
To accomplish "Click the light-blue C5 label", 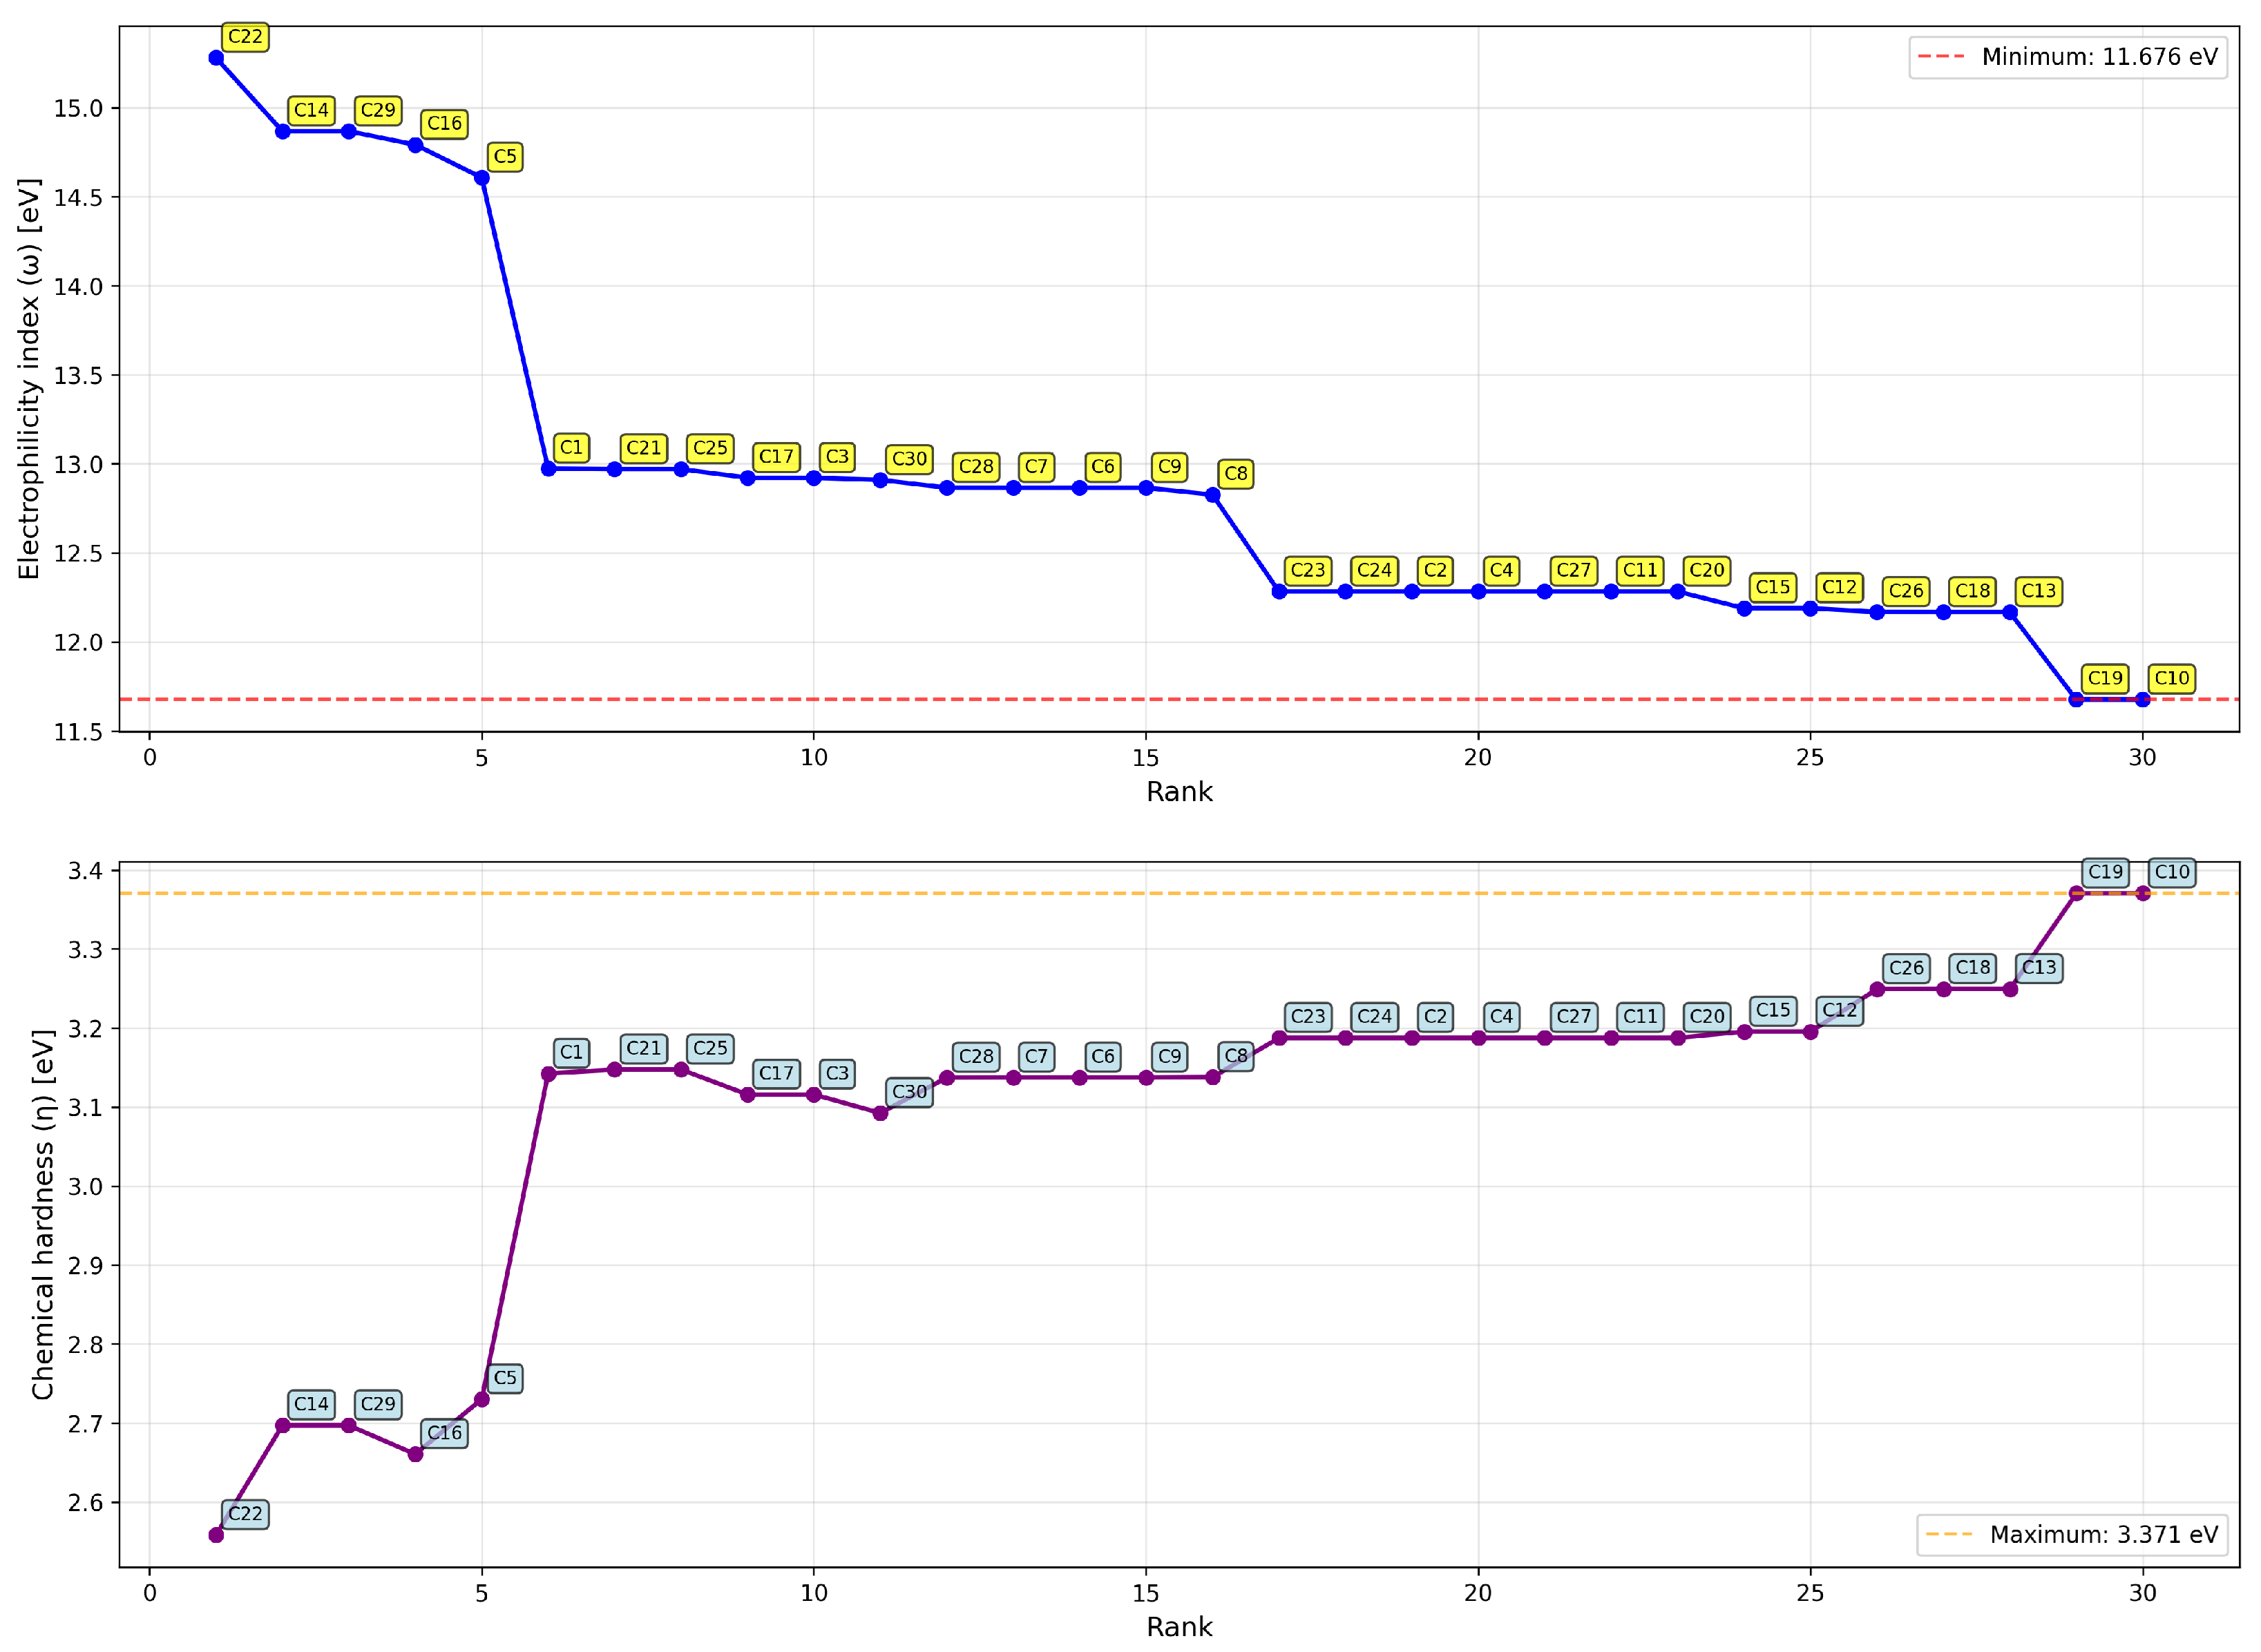I will [x=505, y=1378].
